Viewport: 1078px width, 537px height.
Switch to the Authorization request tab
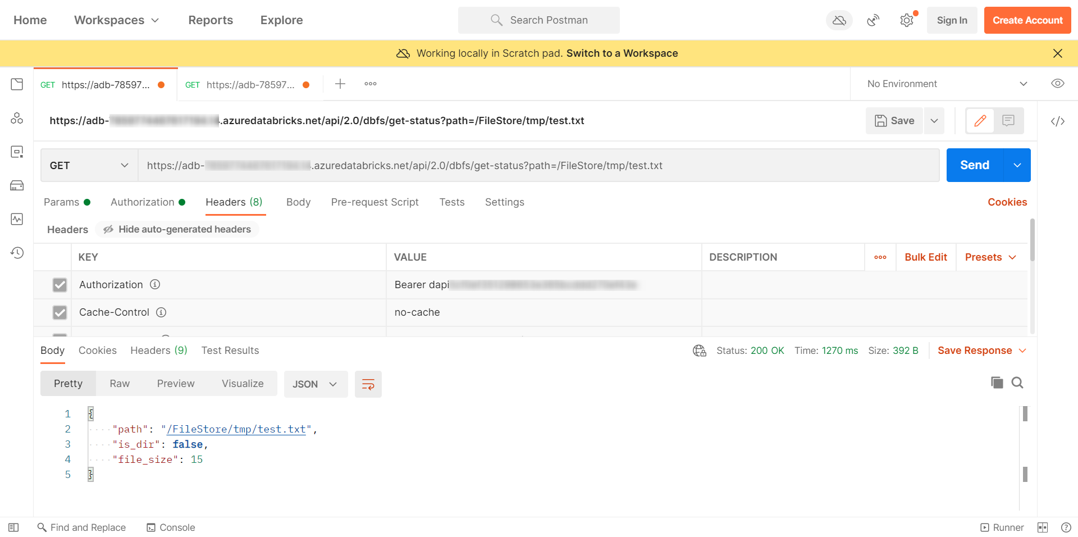pyautogui.click(x=148, y=202)
